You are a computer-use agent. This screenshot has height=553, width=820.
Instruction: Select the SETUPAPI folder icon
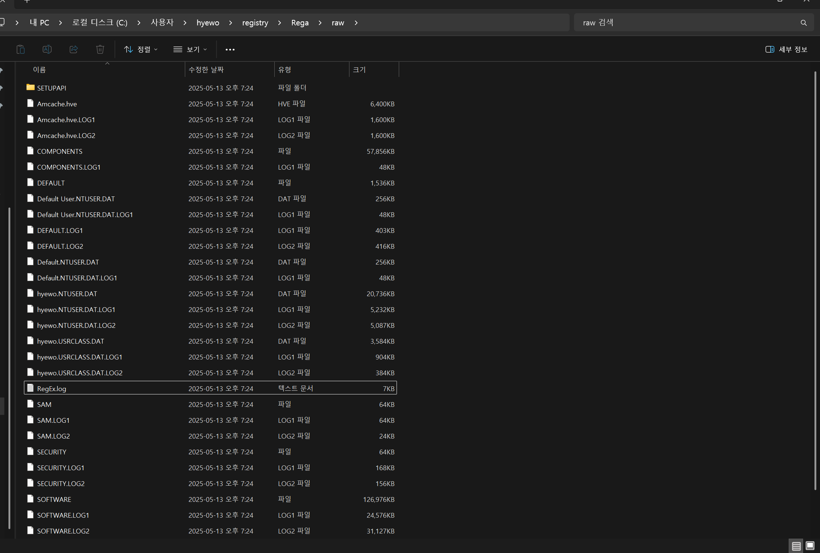[x=31, y=88]
